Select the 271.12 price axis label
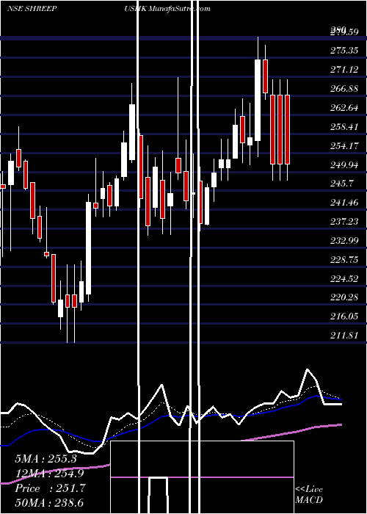The image size is (367, 514). tap(344, 70)
